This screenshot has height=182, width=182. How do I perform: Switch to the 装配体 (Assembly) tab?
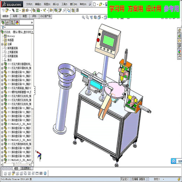(x=6, y=16)
